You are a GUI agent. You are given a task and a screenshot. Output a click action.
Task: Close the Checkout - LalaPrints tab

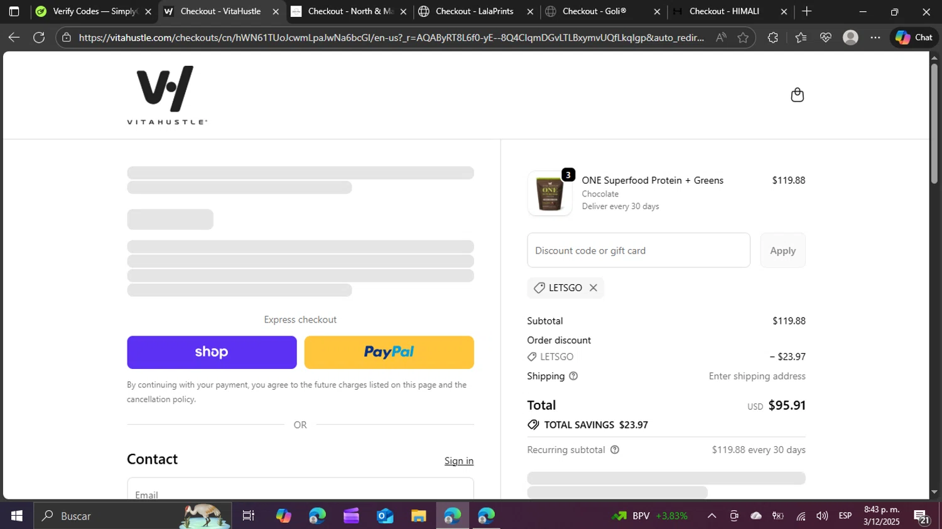point(530,11)
